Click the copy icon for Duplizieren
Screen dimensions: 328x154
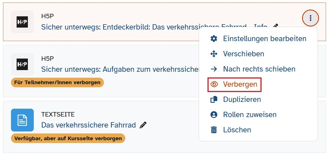(214, 99)
